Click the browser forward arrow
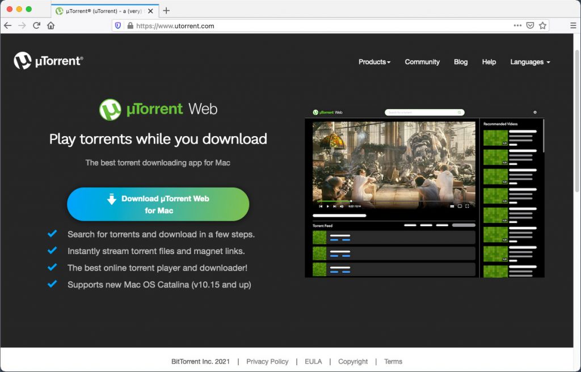581x372 pixels. tap(22, 26)
